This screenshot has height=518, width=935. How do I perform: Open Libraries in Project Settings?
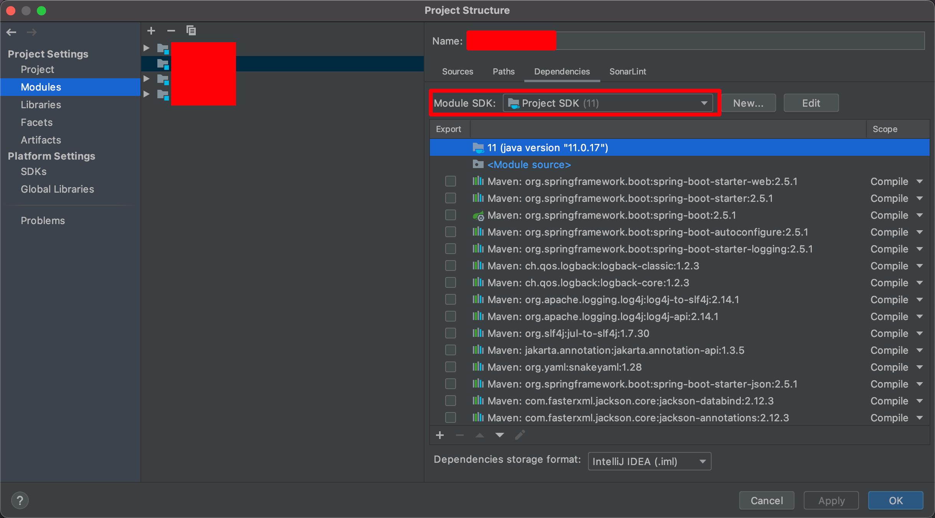[x=41, y=105]
